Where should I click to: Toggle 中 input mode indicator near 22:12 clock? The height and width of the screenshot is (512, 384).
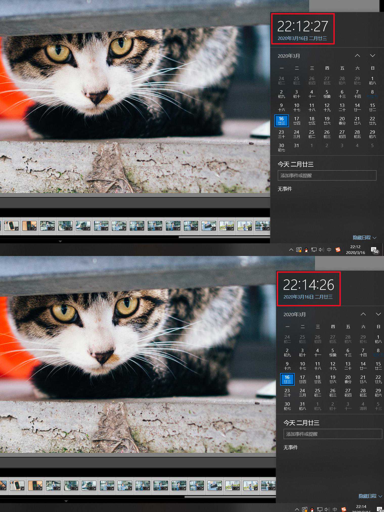click(329, 250)
